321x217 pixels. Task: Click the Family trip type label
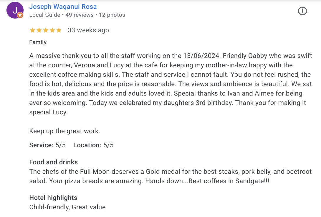coord(38,42)
